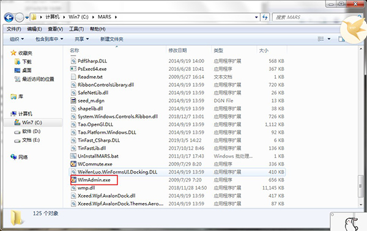This screenshot has height=231, width=367.
Task: Select the SafeNetLib.dll file icon
Action: [x=73, y=93]
